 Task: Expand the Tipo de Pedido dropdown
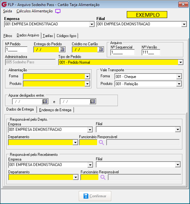click(181, 62)
